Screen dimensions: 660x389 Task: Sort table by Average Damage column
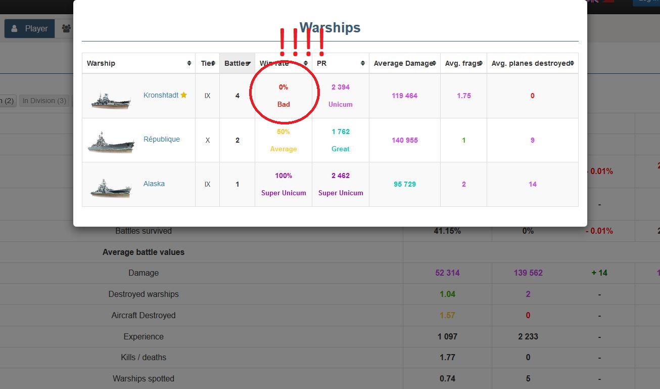[404, 63]
